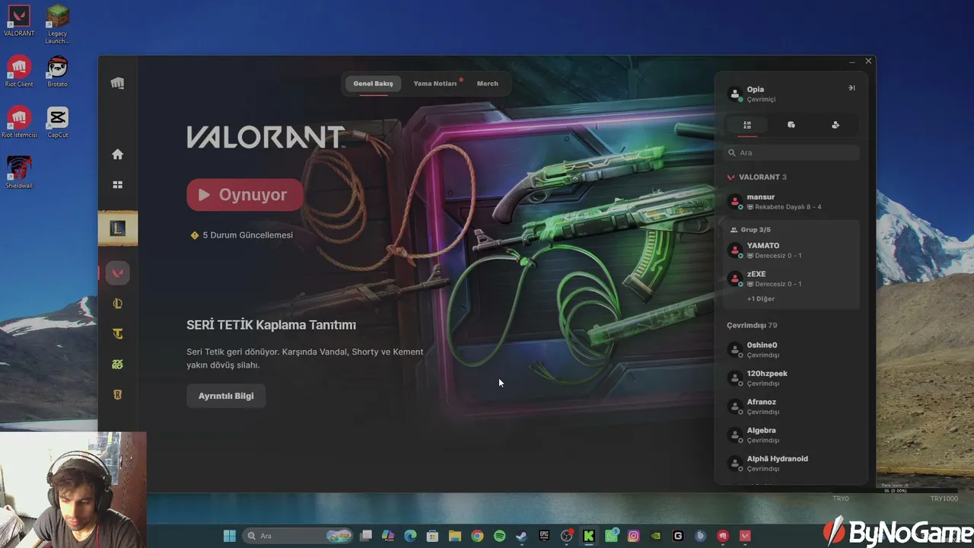Image resolution: width=974 pixels, height=548 pixels.
Task: Click the Ayrıntılı Bilgi button
Action: (226, 396)
